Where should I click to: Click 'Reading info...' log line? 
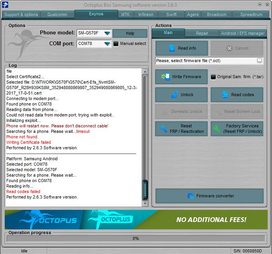tap(20, 186)
